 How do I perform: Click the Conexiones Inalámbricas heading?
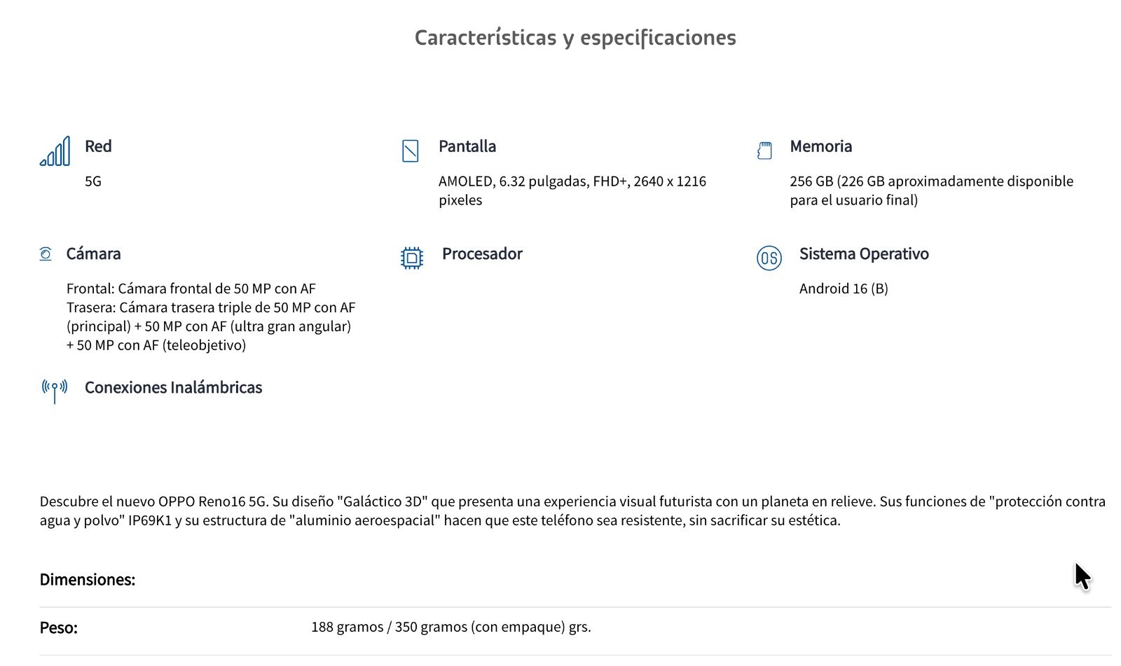(173, 387)
